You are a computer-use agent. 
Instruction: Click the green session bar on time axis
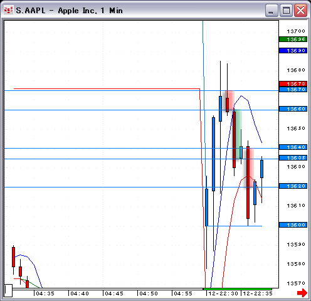[238, 289]
